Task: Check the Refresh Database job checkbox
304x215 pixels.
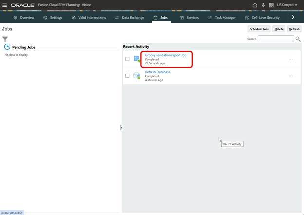Action: (x=127, y=76)
